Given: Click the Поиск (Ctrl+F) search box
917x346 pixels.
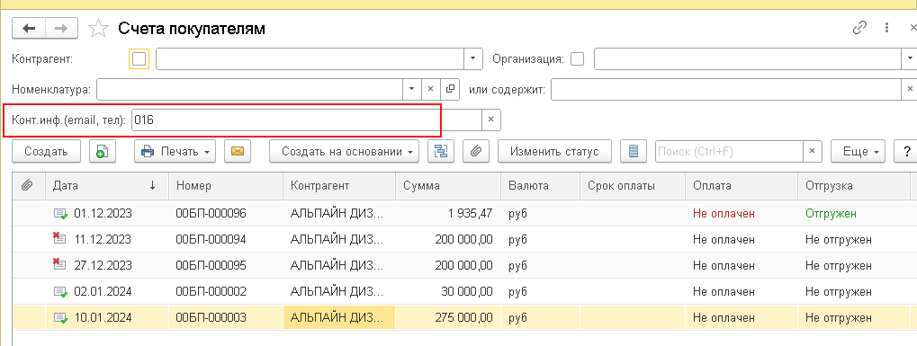Looking at the screenshot, I should [x=729, y=151].
